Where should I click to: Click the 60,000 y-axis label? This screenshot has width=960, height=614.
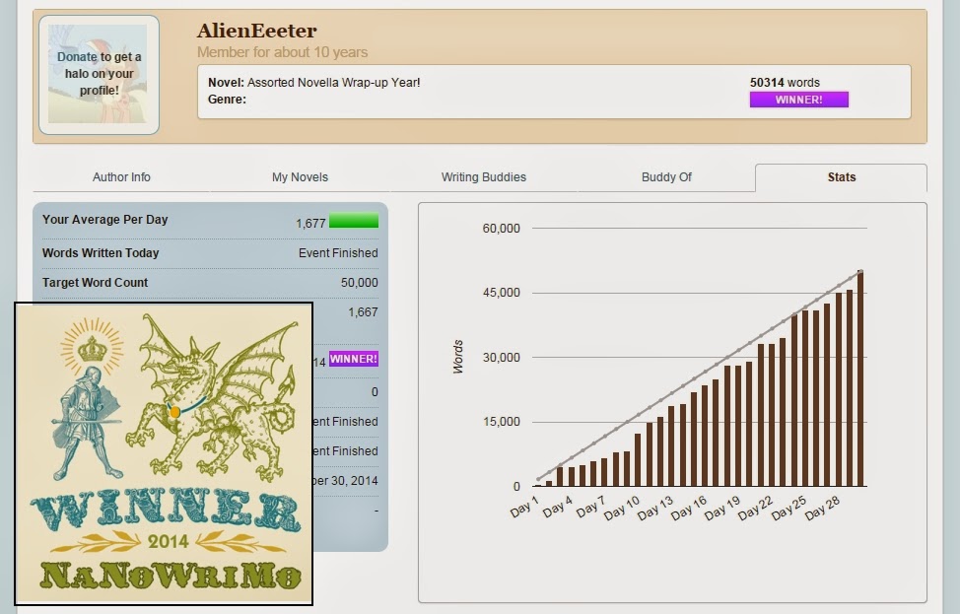501,229
